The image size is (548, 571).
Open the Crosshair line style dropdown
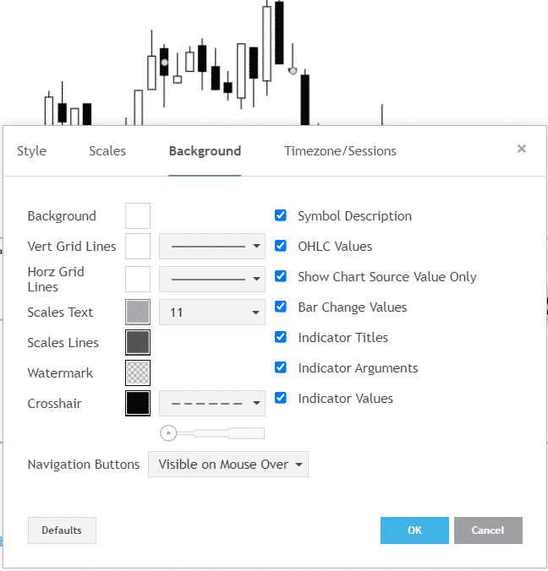coord(212,404)
